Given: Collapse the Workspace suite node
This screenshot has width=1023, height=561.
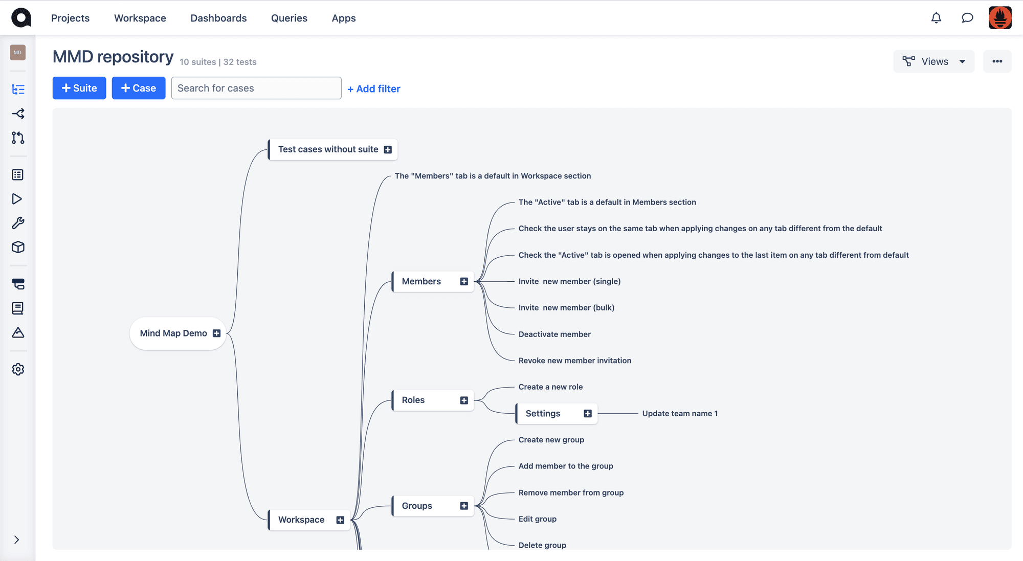Looking at the screenshot, I should (x=340, y=520).
